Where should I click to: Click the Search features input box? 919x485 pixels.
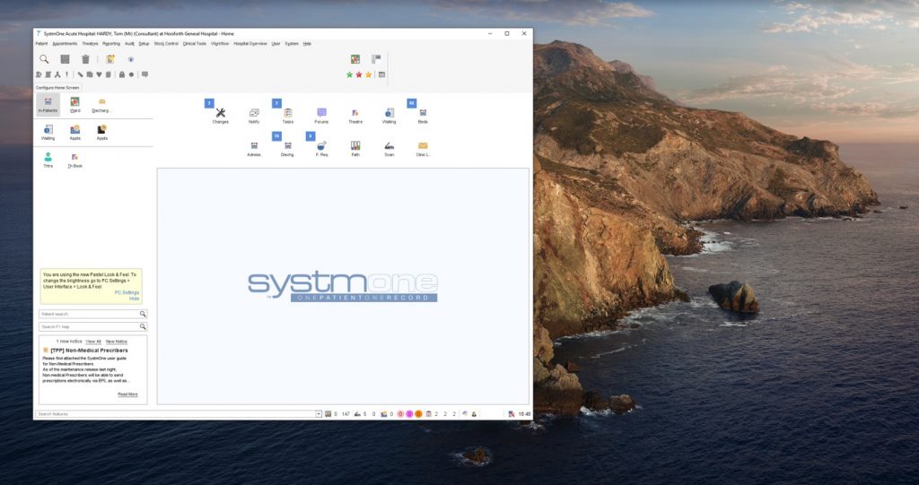(175, 413)
